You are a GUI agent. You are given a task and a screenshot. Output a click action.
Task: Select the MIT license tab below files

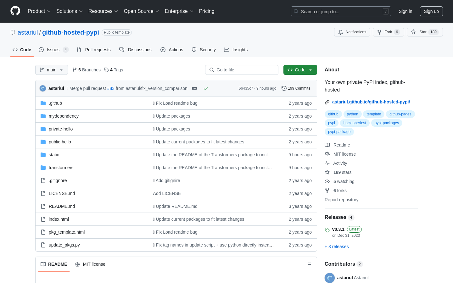(90, 264)
